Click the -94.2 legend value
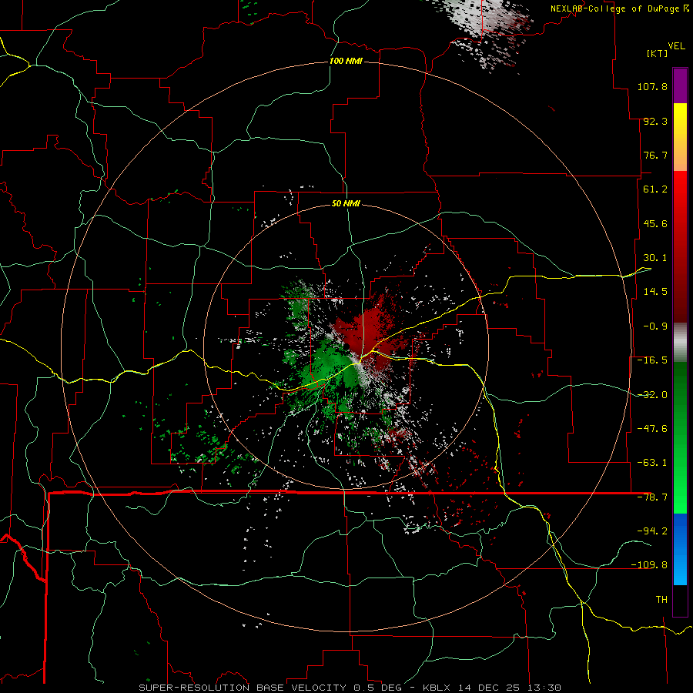 pyautogui.click(x=652, y=531)
